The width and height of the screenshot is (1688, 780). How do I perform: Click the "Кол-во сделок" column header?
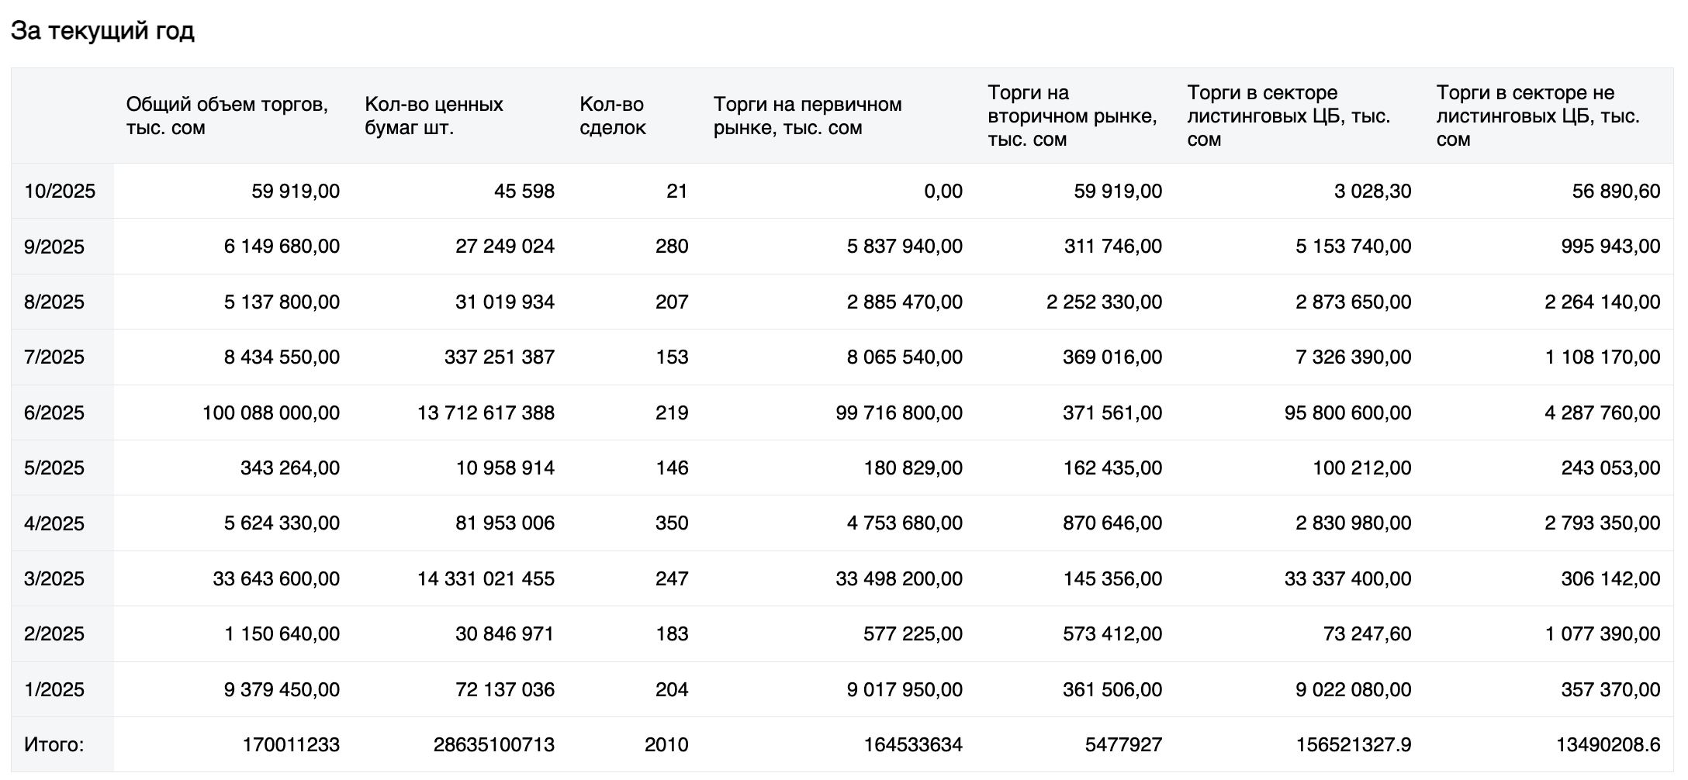point(612,116)
